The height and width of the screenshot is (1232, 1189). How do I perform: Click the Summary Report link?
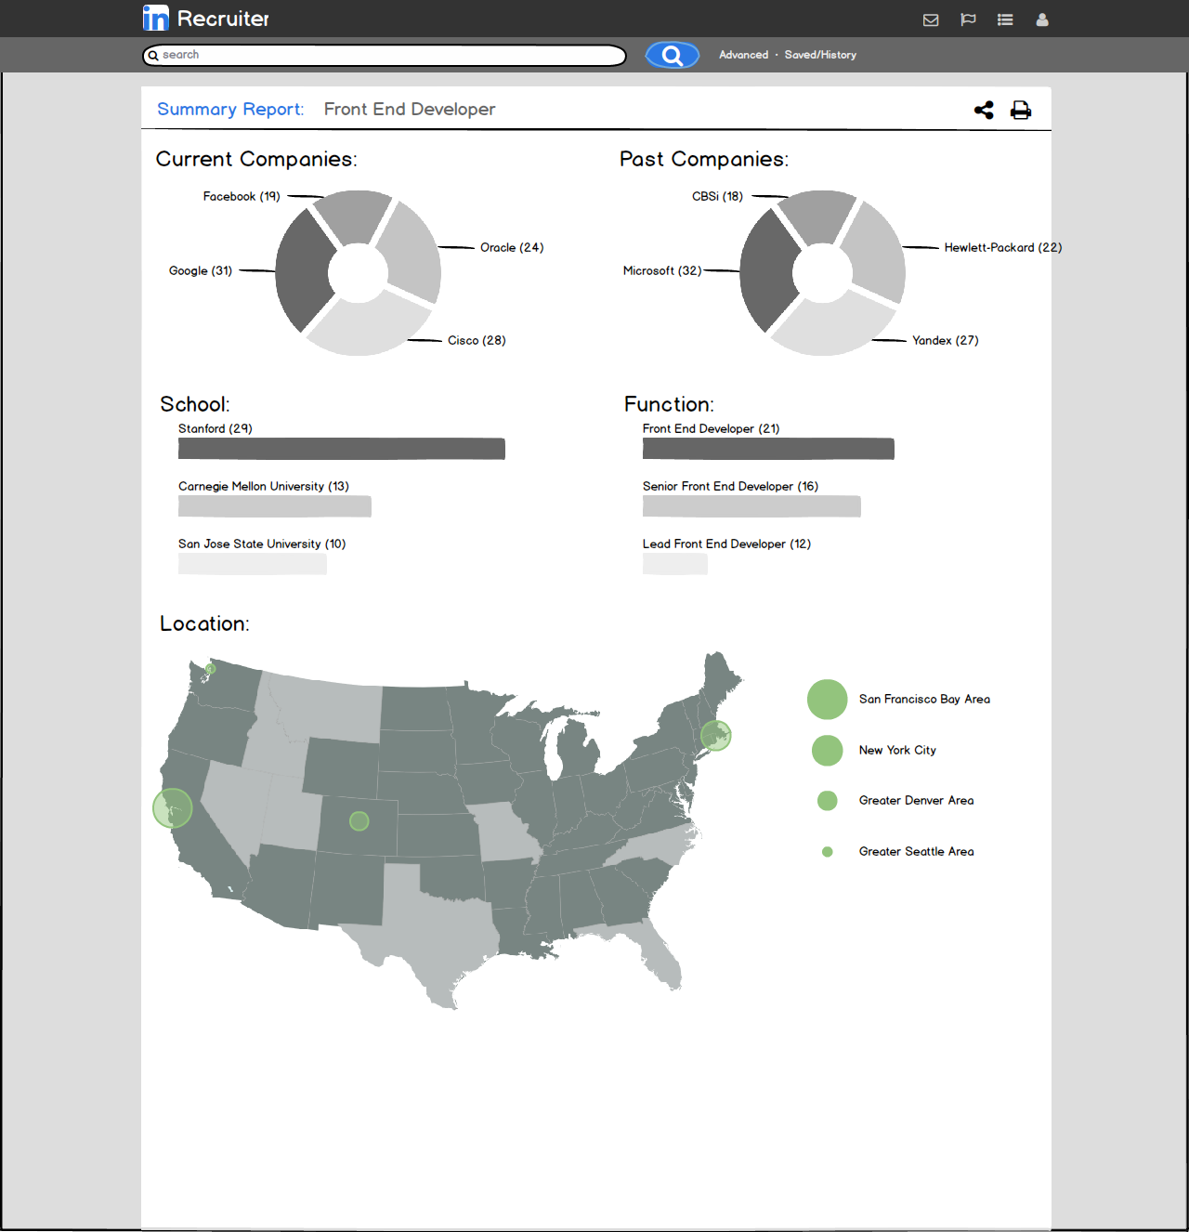230,110
